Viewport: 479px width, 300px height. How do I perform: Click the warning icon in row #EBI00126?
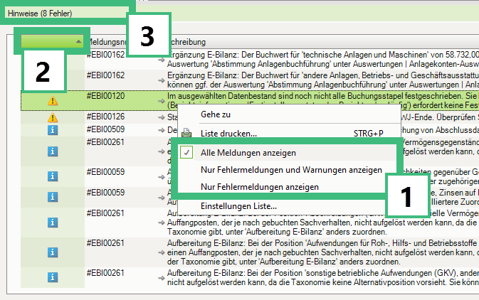pyautogui.click(x=52, y=118)
